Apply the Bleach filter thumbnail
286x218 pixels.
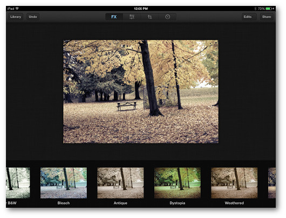[64, 183]
